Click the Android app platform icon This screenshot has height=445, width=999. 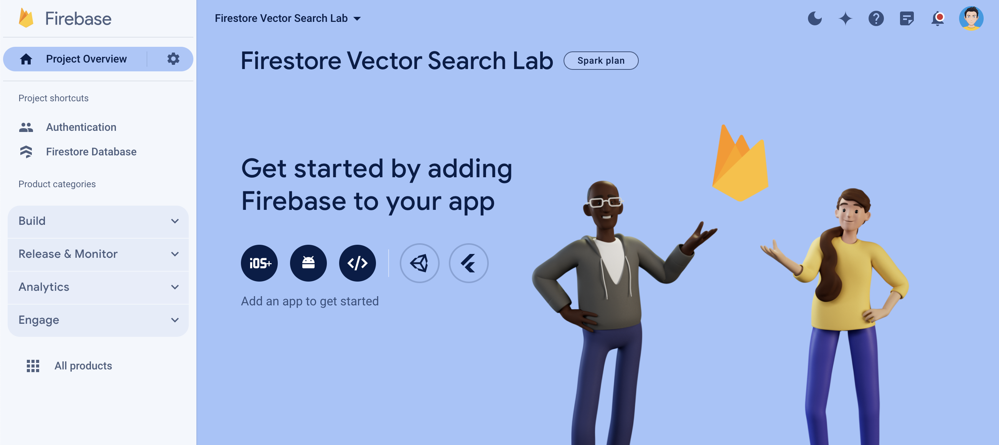click(309, 263)
